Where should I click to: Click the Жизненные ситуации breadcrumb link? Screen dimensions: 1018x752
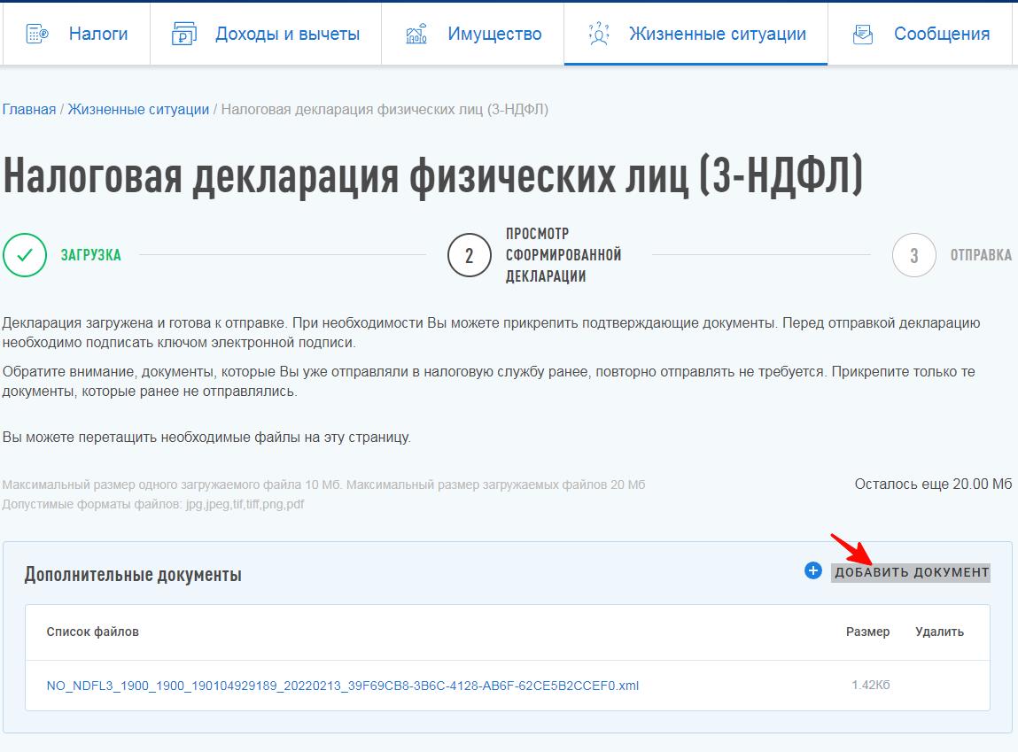tap(138, 110)
